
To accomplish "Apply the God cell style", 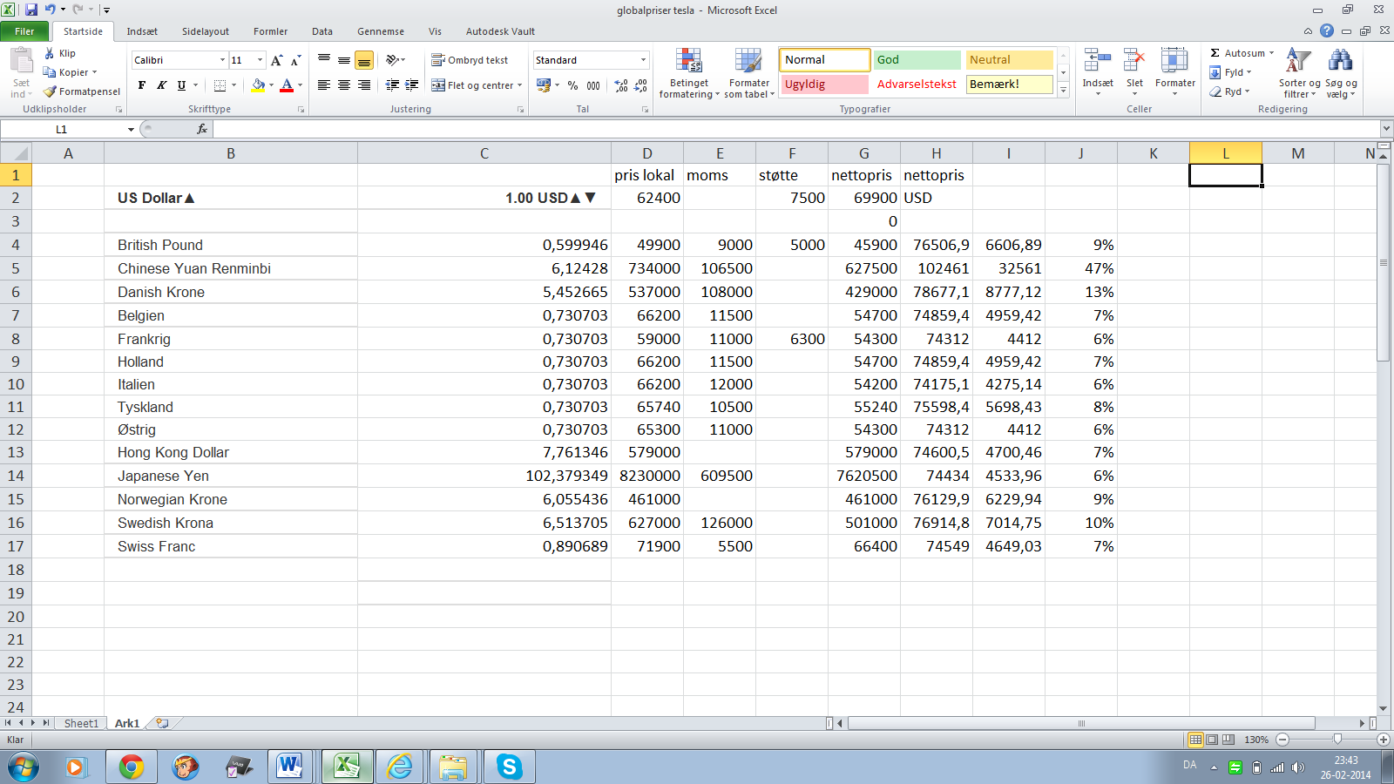I will pyautogui.click(x=917, y=60).
